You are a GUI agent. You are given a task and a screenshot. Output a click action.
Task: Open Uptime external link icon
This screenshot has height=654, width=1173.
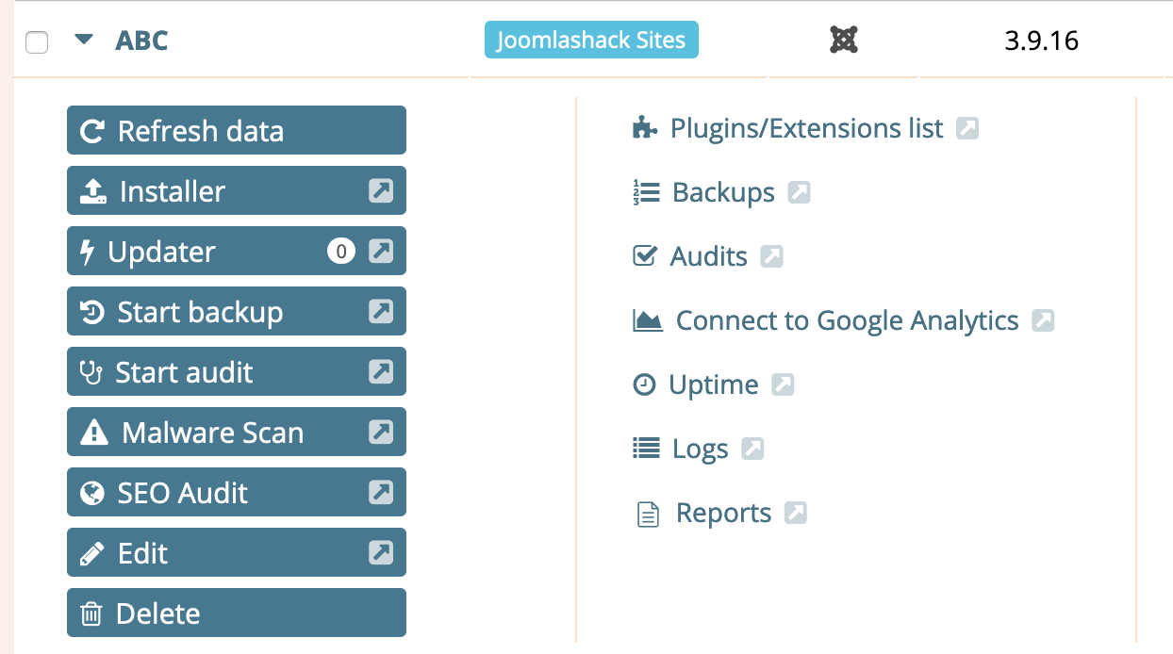tap(784, 384)
